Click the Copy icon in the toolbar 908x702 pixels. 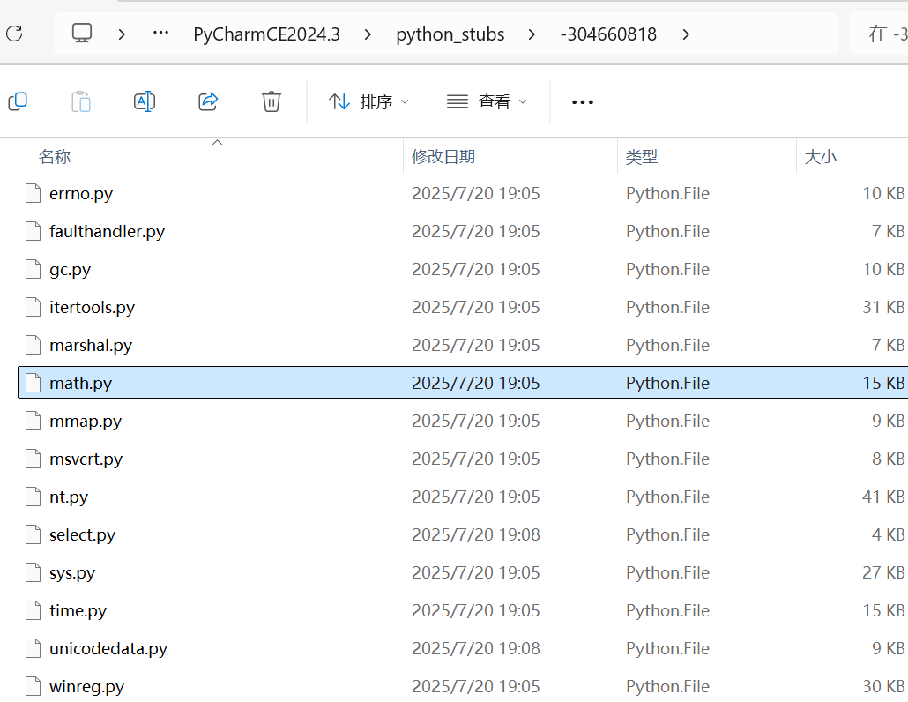(x=18, y=101)
